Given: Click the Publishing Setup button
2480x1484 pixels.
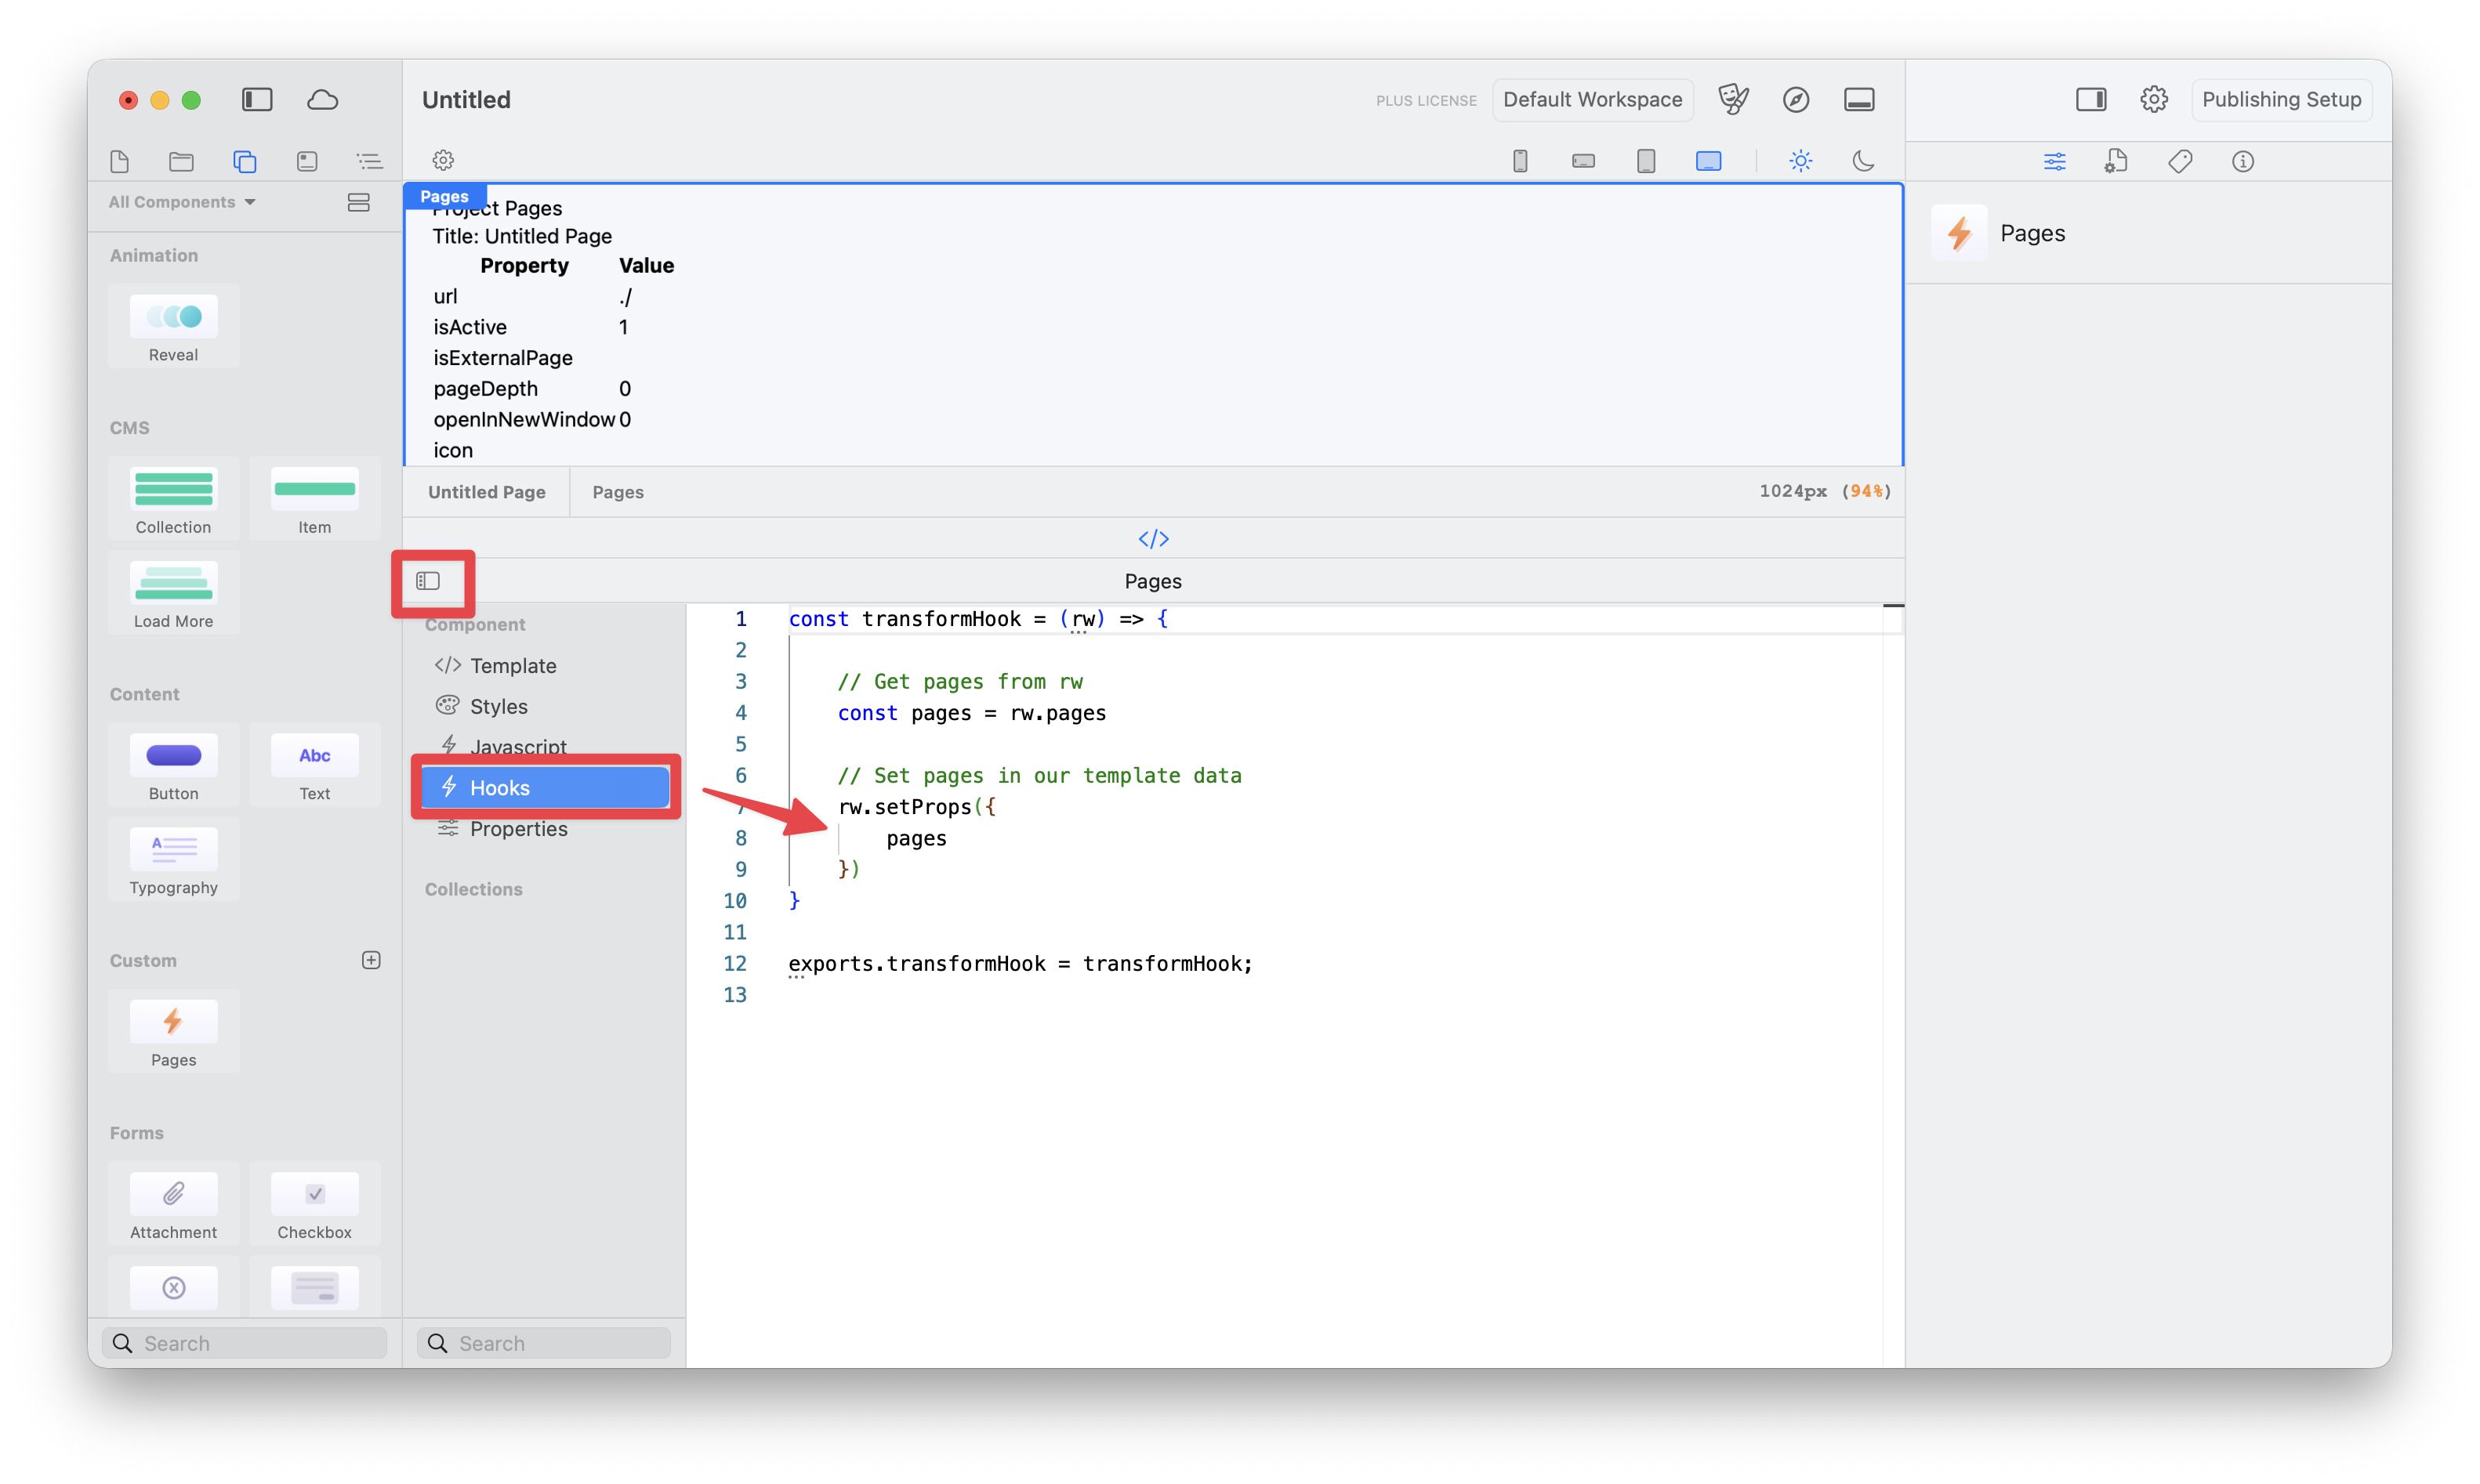Looking at the screenshot, I should 2281,99.
